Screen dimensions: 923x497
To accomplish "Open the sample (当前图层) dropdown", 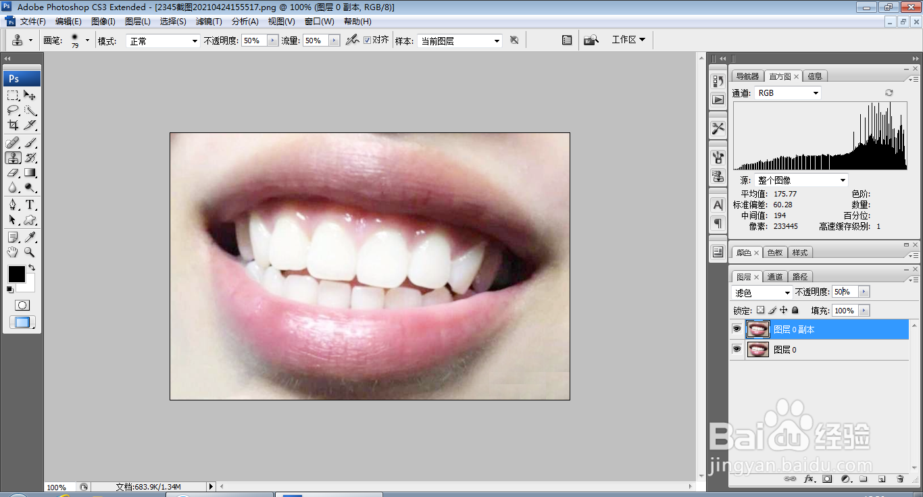I will pyautogui.click(x=459, y=41).
